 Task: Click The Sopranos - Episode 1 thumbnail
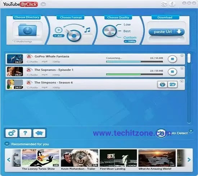tap(15, 71)
